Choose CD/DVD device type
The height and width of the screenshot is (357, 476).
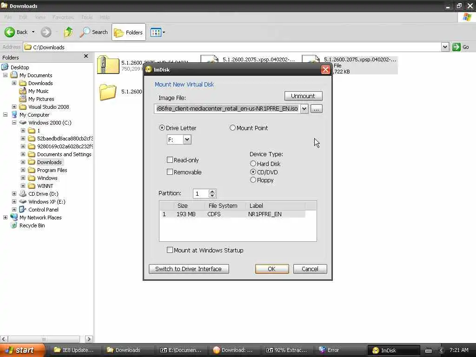point(253,172)
